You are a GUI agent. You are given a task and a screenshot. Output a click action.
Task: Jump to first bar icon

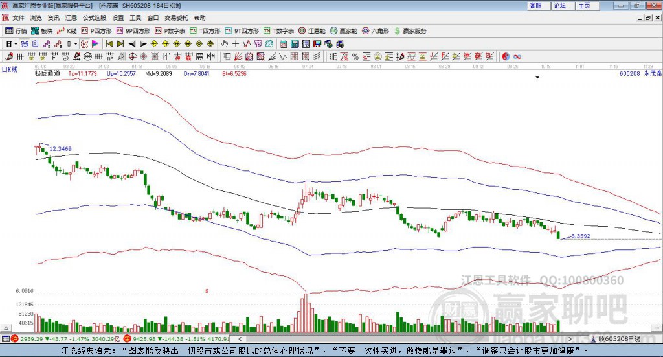point(109,43)
